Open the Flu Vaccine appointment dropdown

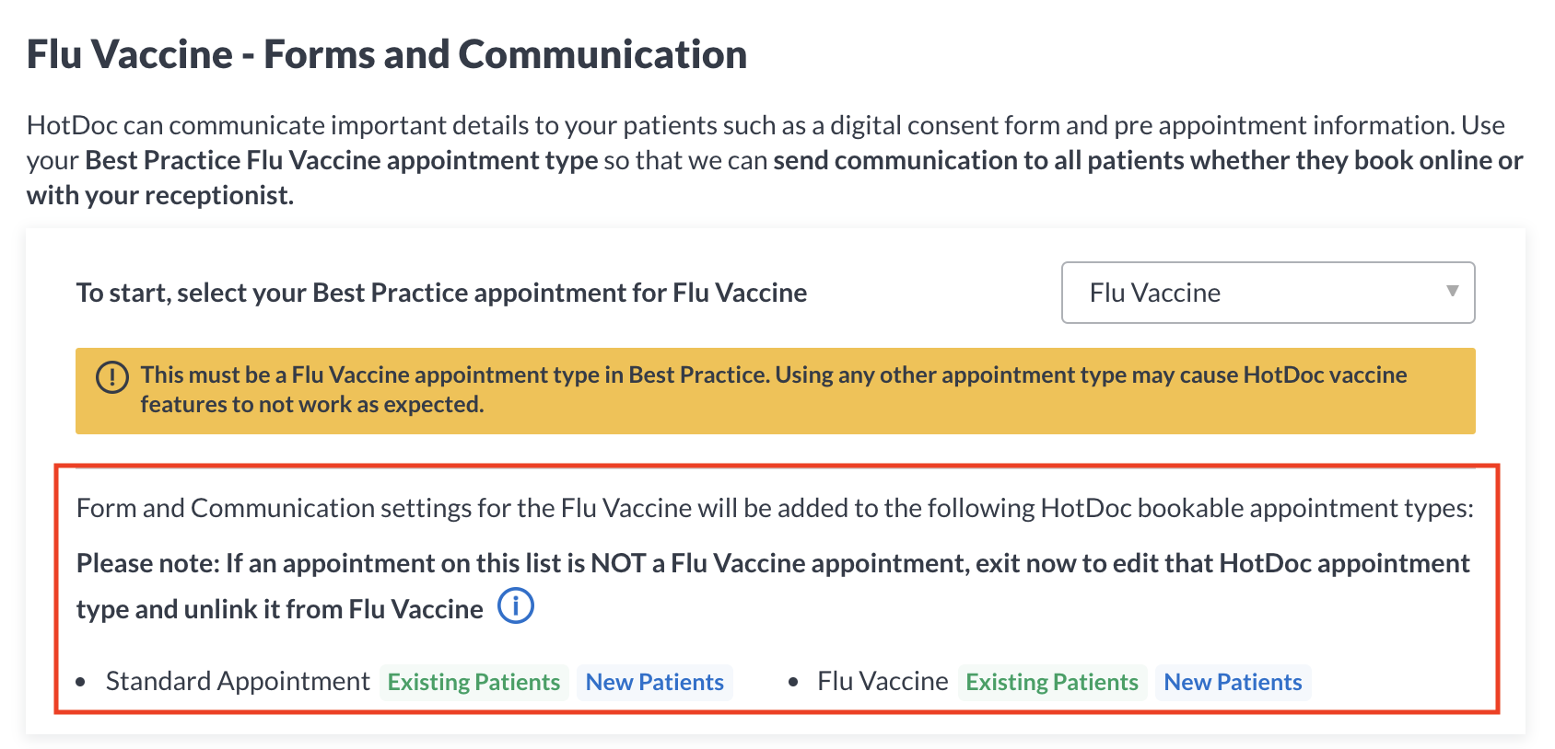(x=1268, y=293)
